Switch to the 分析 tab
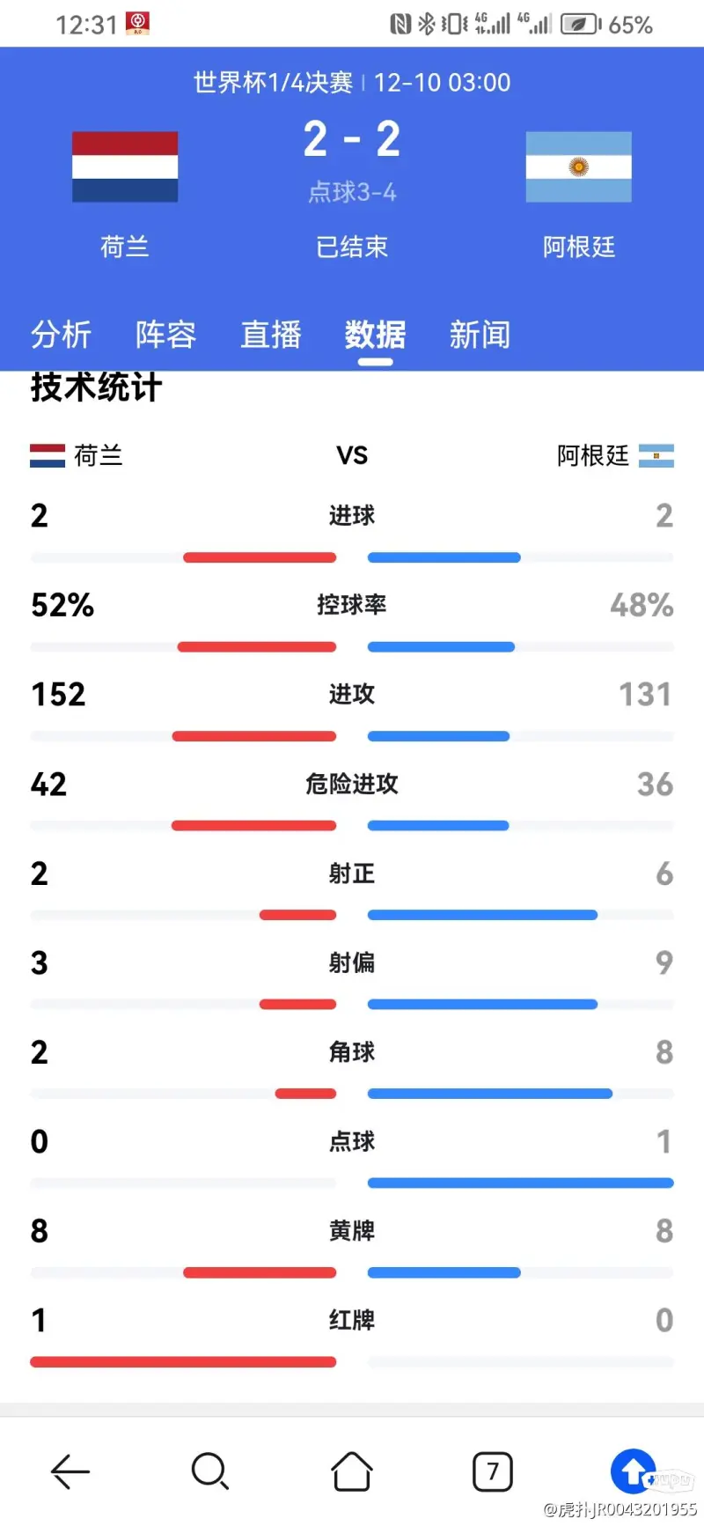The image size is (704, 1526). point(61,335)
